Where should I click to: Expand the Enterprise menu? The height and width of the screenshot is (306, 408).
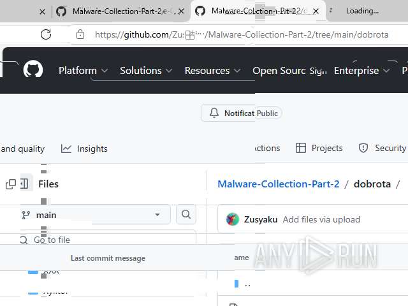coord(362,71)
